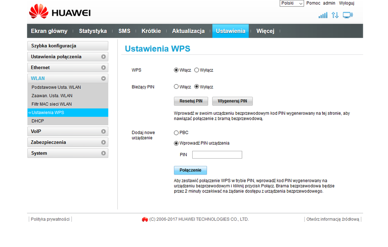
Task: Open the Statystyka tab
Action: point(93,31)
